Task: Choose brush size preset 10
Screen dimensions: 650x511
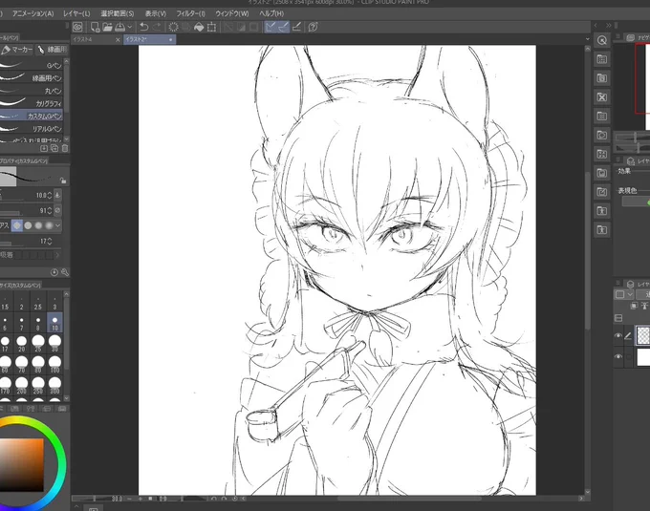Action: 54,323
